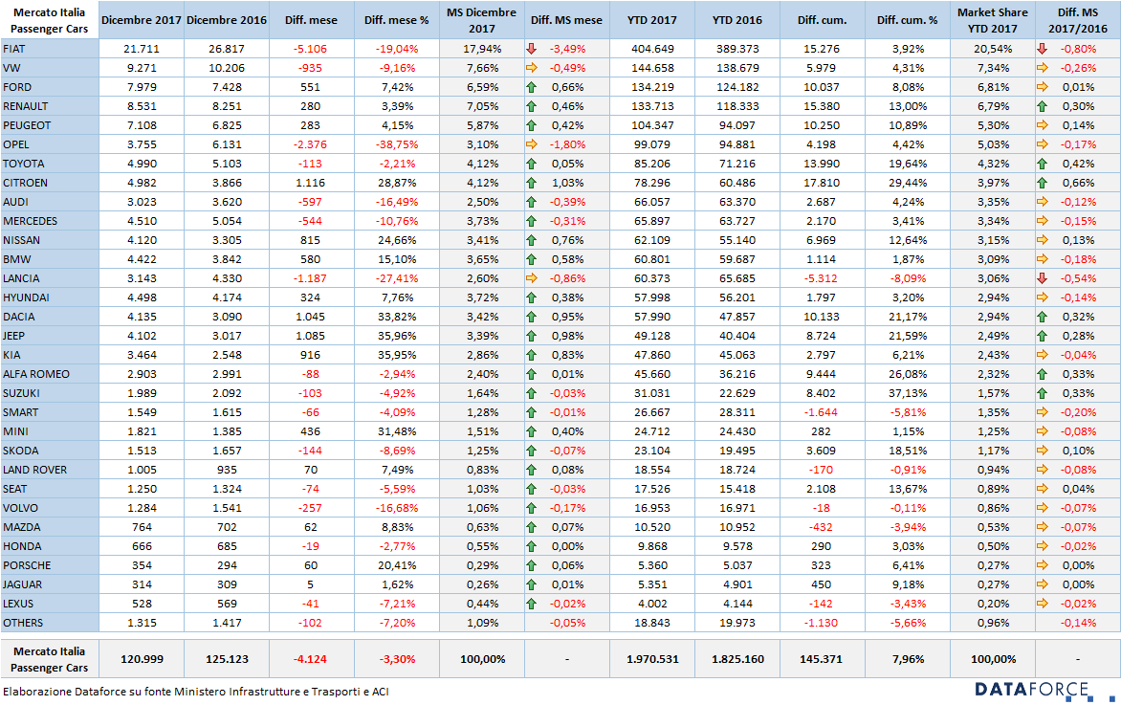The image size is (1121, 705).
Task: Click the 'YTD 2016' column header
Action: click(x=737, y=20)
